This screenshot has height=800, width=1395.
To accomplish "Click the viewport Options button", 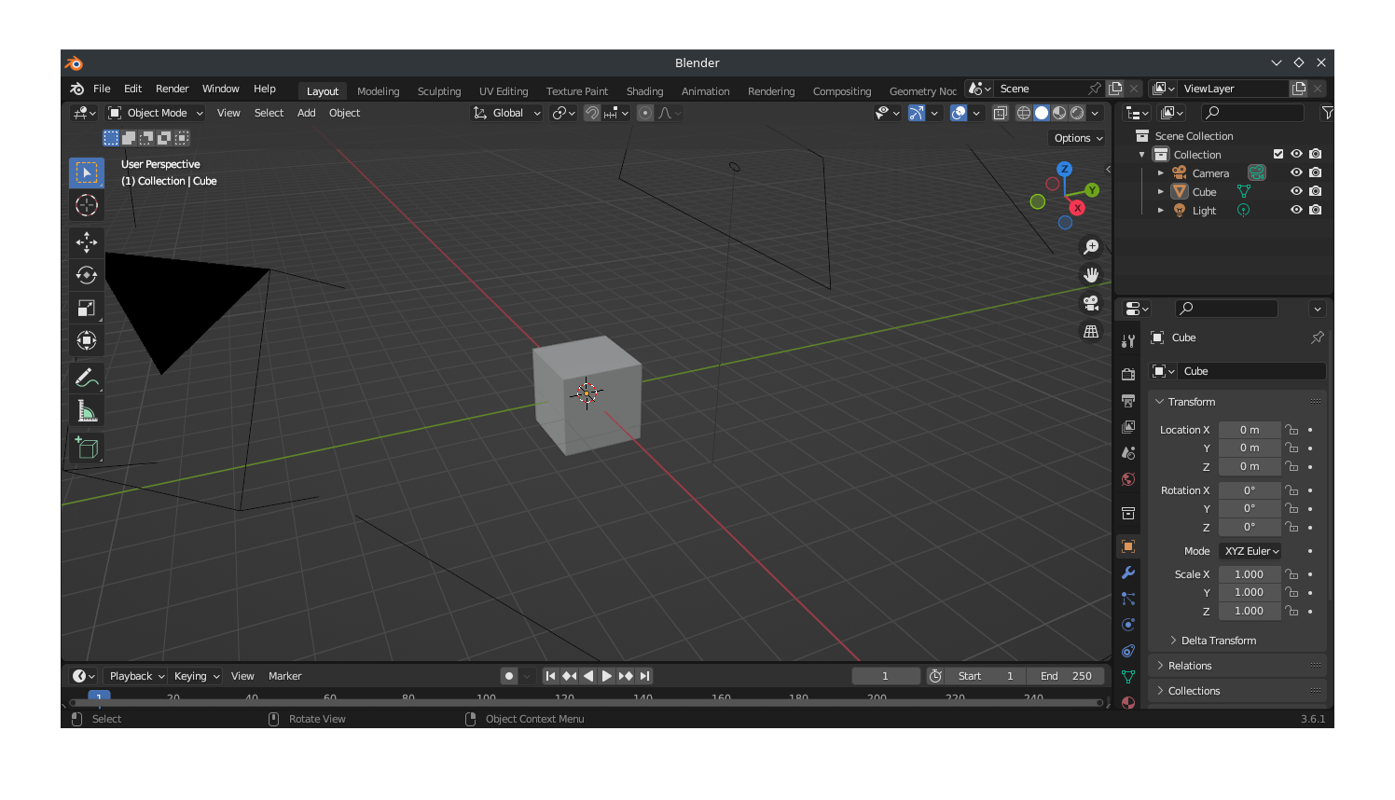I will 1078,138.
